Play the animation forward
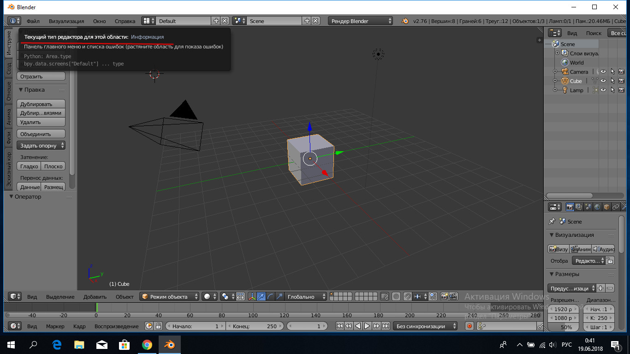This screenshot has width=630, height=354. coord(367,326)
